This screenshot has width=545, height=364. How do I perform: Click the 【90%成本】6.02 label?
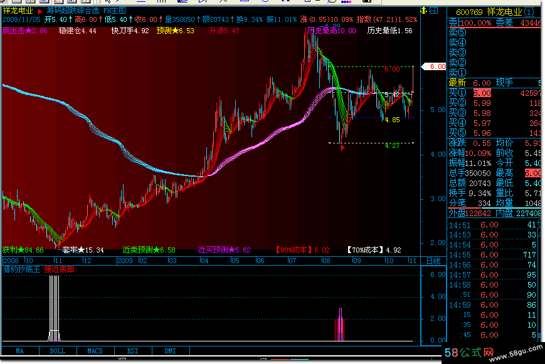pos(302,250)
